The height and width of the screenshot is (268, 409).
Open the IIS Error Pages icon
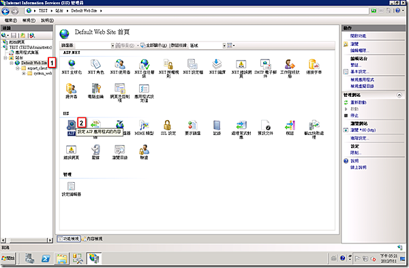point(71,150)
